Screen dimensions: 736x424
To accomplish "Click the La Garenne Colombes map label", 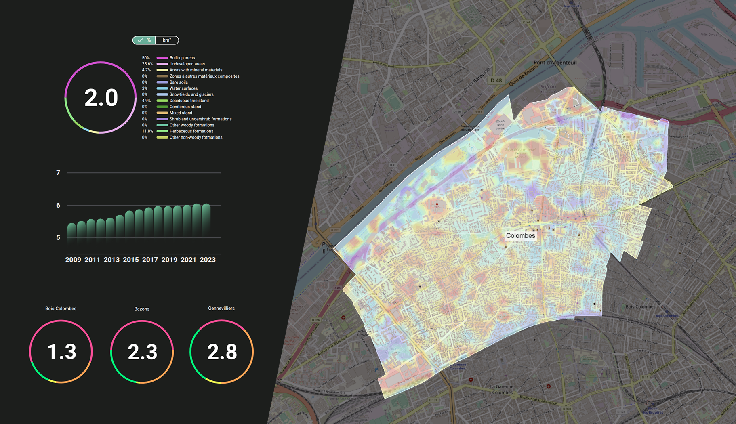I will pos(502,389).
